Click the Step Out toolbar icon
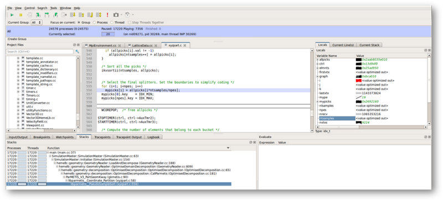The height and width of the screenshot is (201, 443). click(x=55, y=15)
